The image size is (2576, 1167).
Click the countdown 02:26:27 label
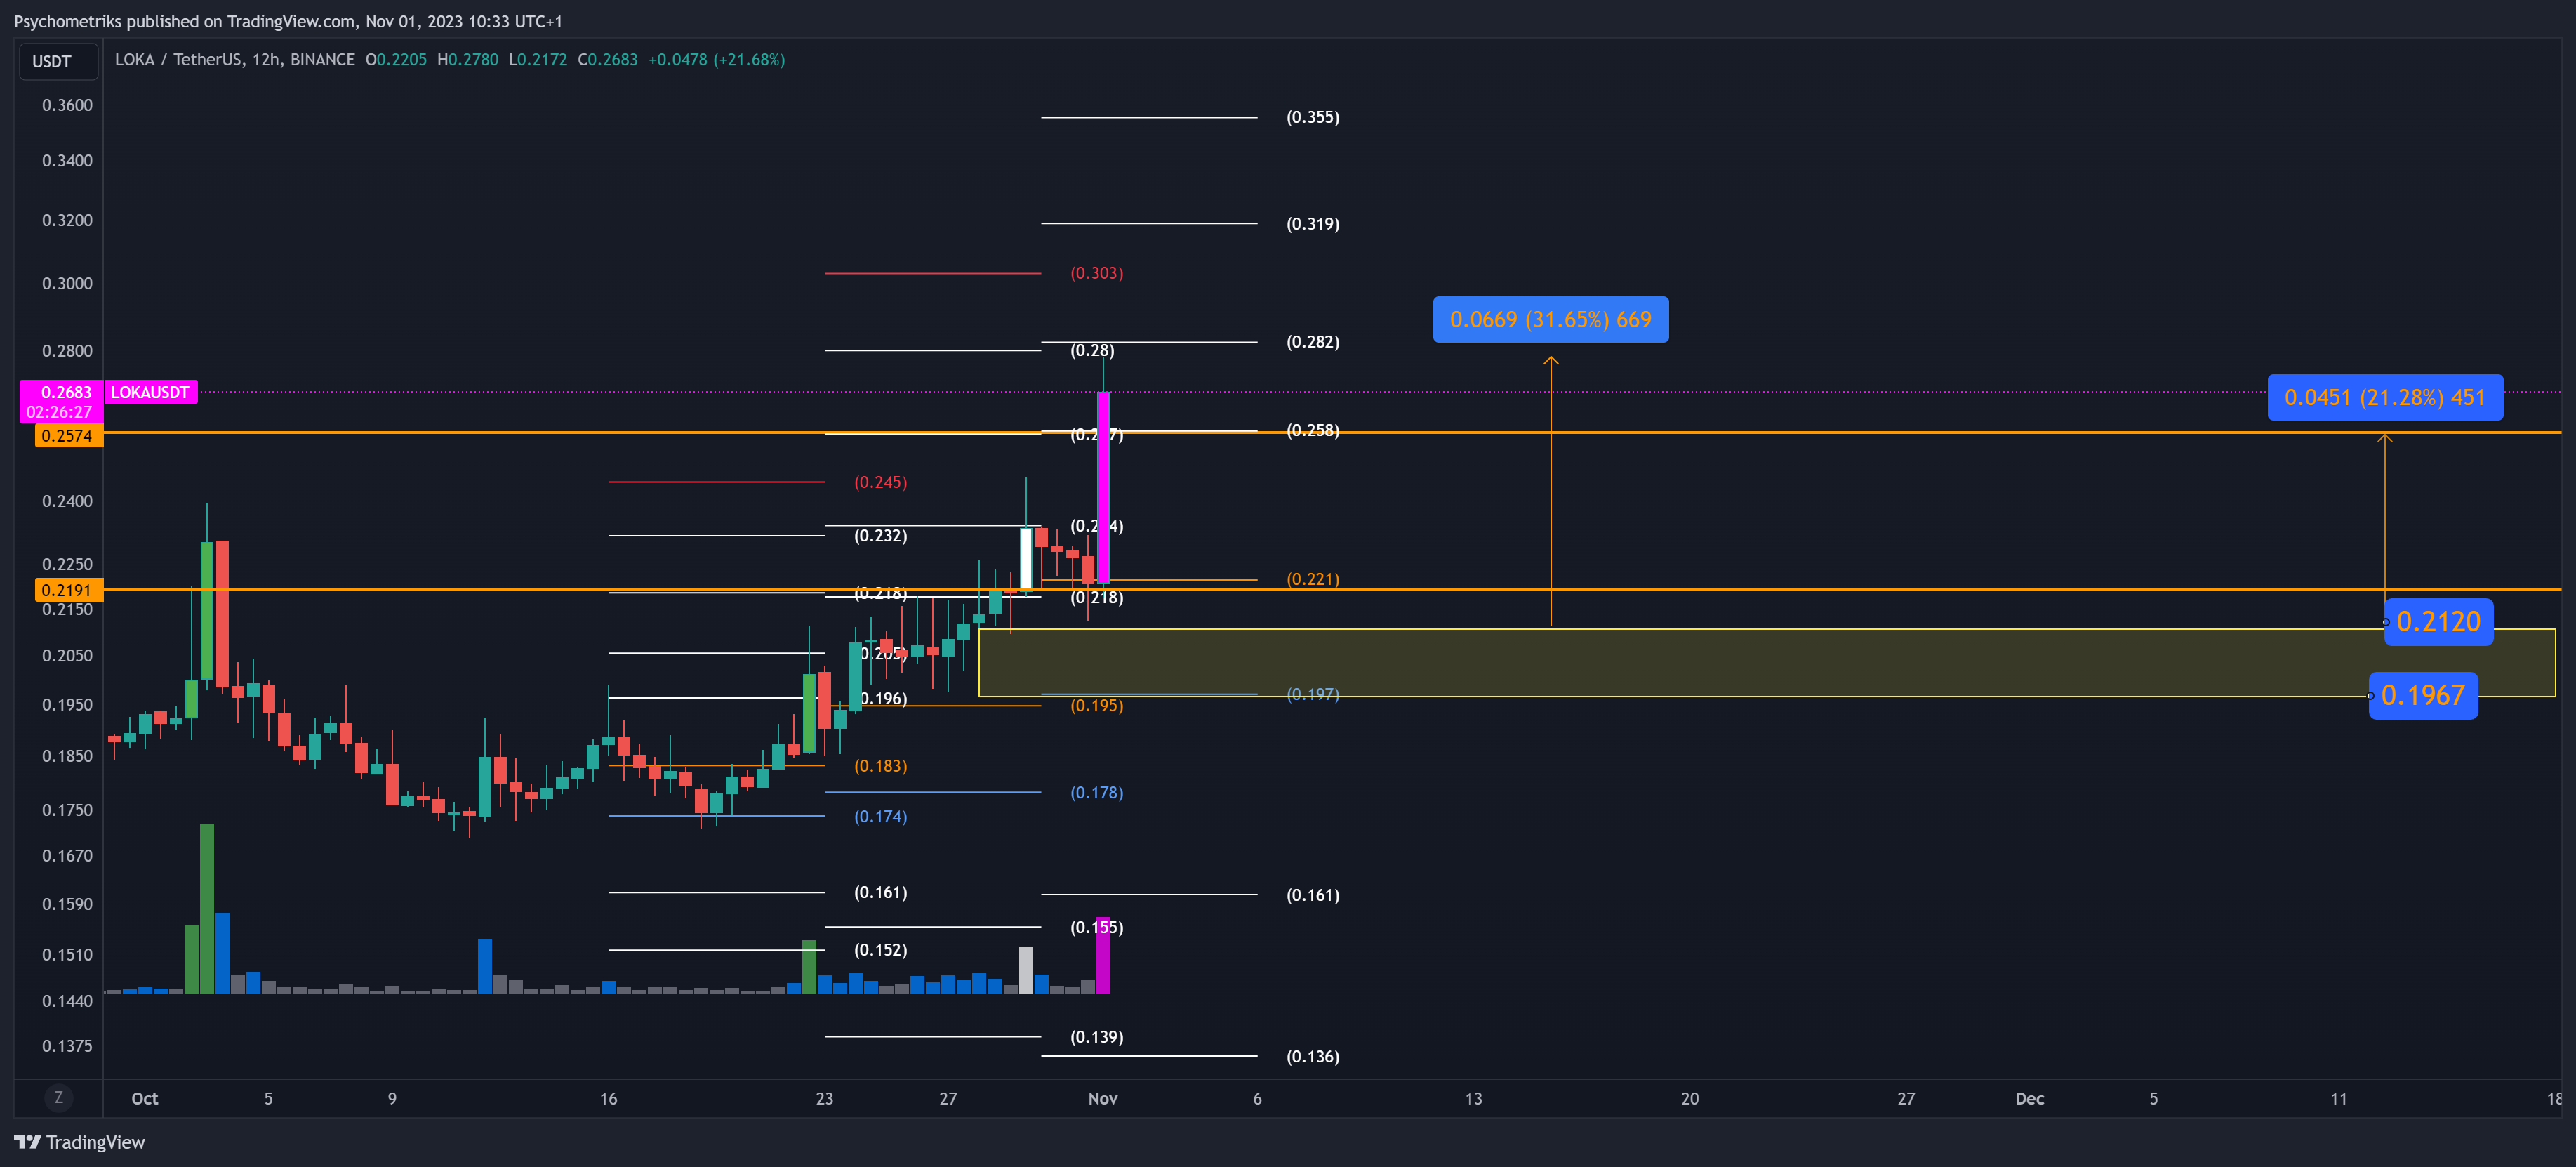[x=59, y=412]
